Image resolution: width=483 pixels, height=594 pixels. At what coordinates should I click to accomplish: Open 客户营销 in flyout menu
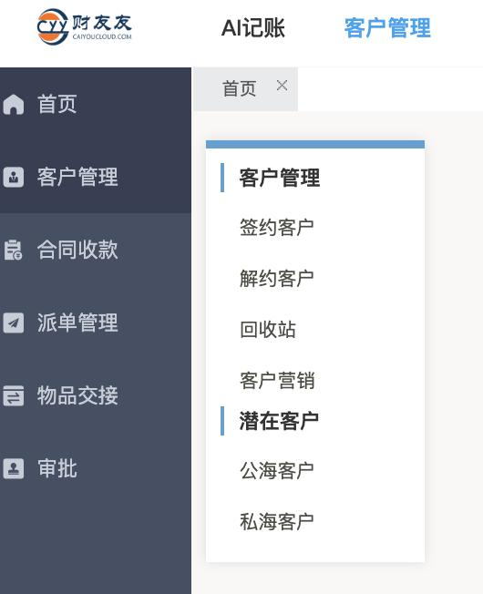[277, 380]
